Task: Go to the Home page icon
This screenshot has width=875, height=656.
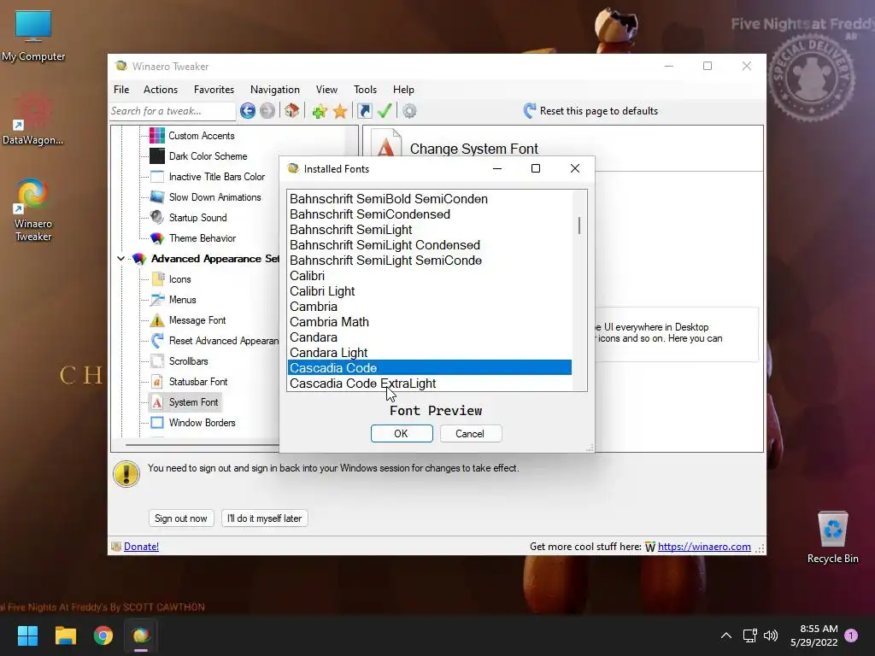Action: (292, 110)
